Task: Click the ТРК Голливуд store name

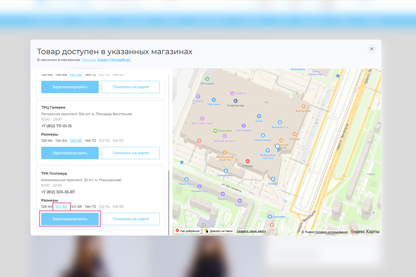Action: point(54,173)
